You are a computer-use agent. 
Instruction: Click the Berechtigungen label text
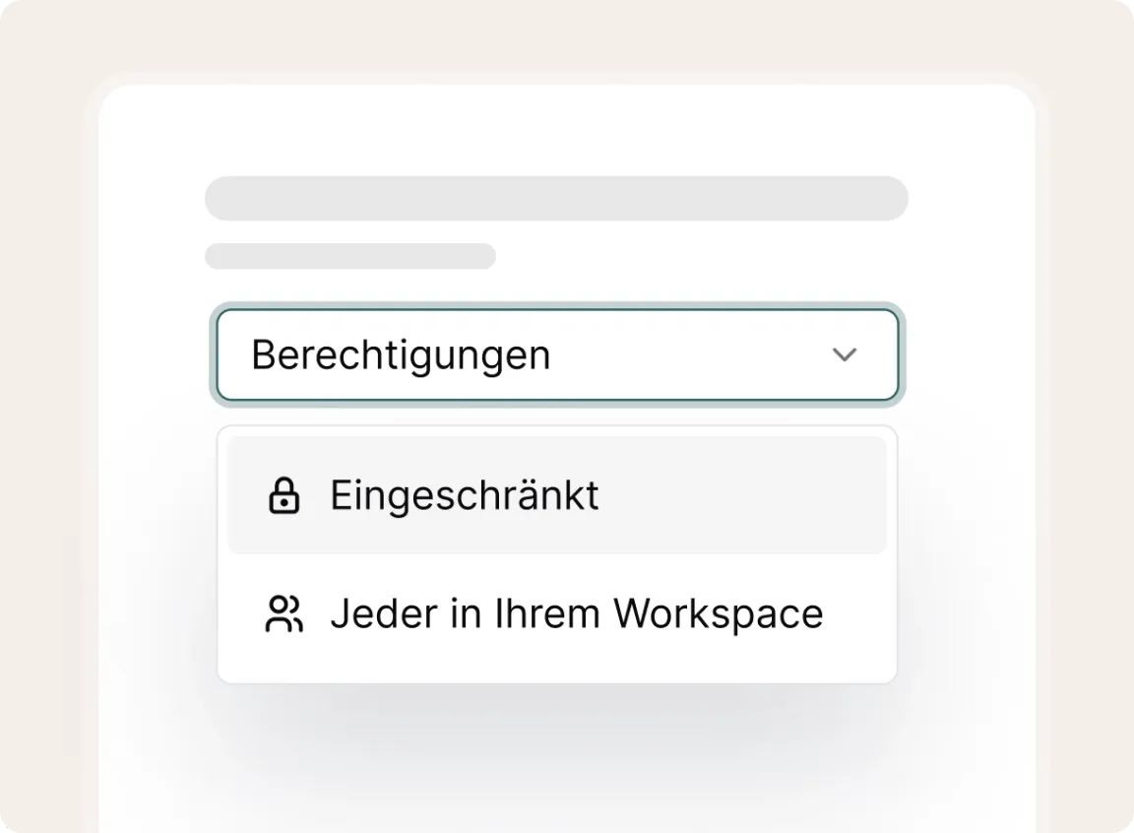pyautogui.click(x=401, y=354)
